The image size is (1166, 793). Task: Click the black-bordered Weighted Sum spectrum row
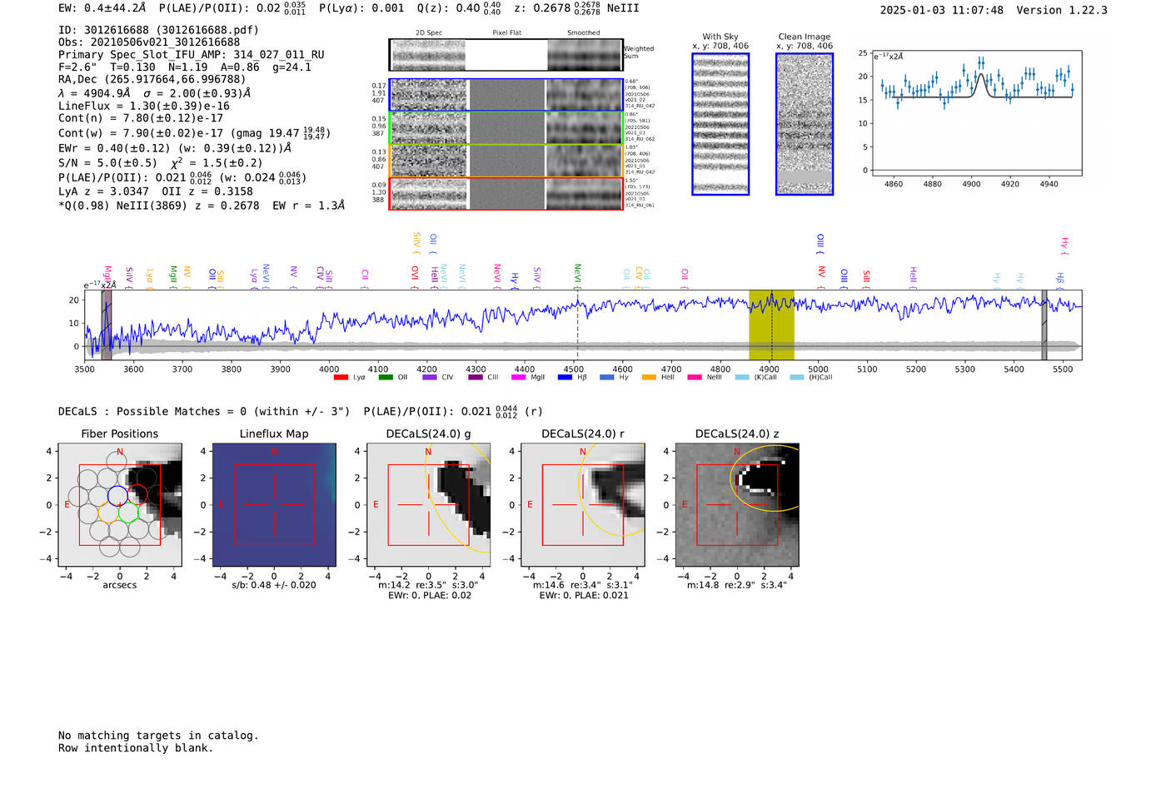point(506,55)
